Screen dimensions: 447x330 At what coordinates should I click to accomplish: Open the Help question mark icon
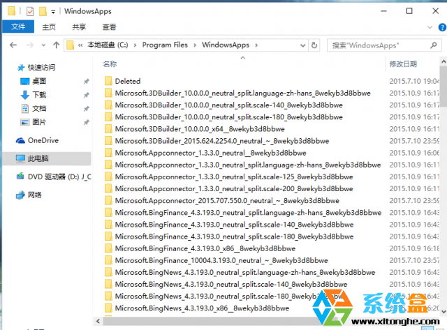click(442, 27)
